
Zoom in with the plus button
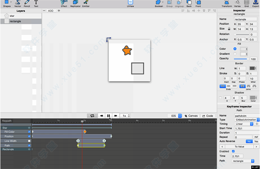tap(59, 10)
